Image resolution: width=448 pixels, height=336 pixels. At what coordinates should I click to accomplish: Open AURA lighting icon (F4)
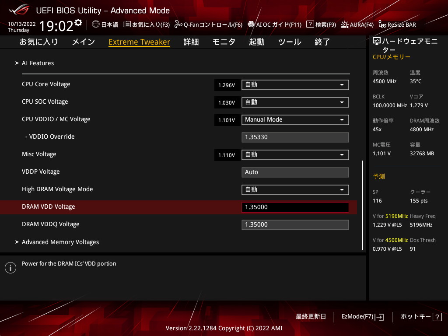tap(345, 24)
